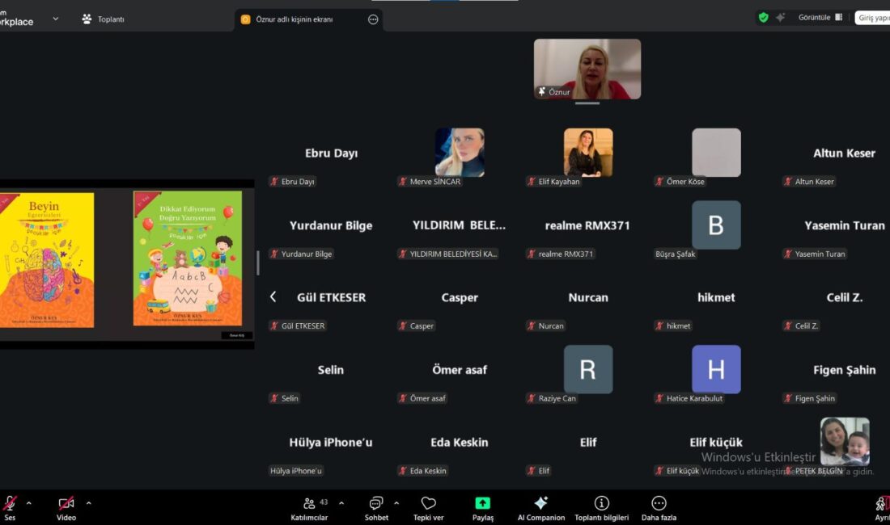Click the pin icon on Öznur's video
Viewport: 890px width, 525px height.
point(542,92)
